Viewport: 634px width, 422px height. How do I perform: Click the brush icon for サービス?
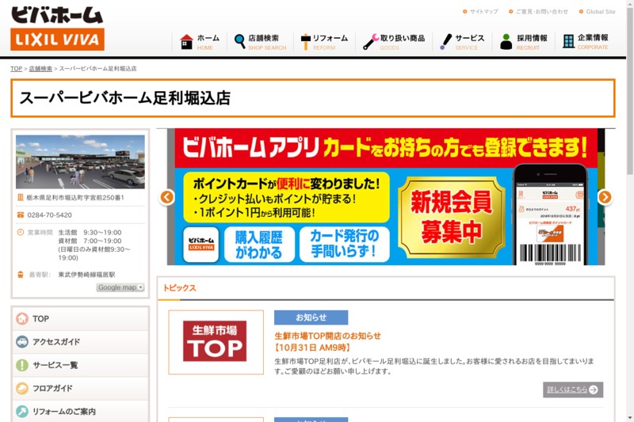point(445,42)
